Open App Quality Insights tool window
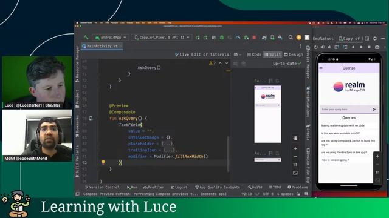Image resolution: width=389 pixels, height=218 pixels. [x=218, y=187]
